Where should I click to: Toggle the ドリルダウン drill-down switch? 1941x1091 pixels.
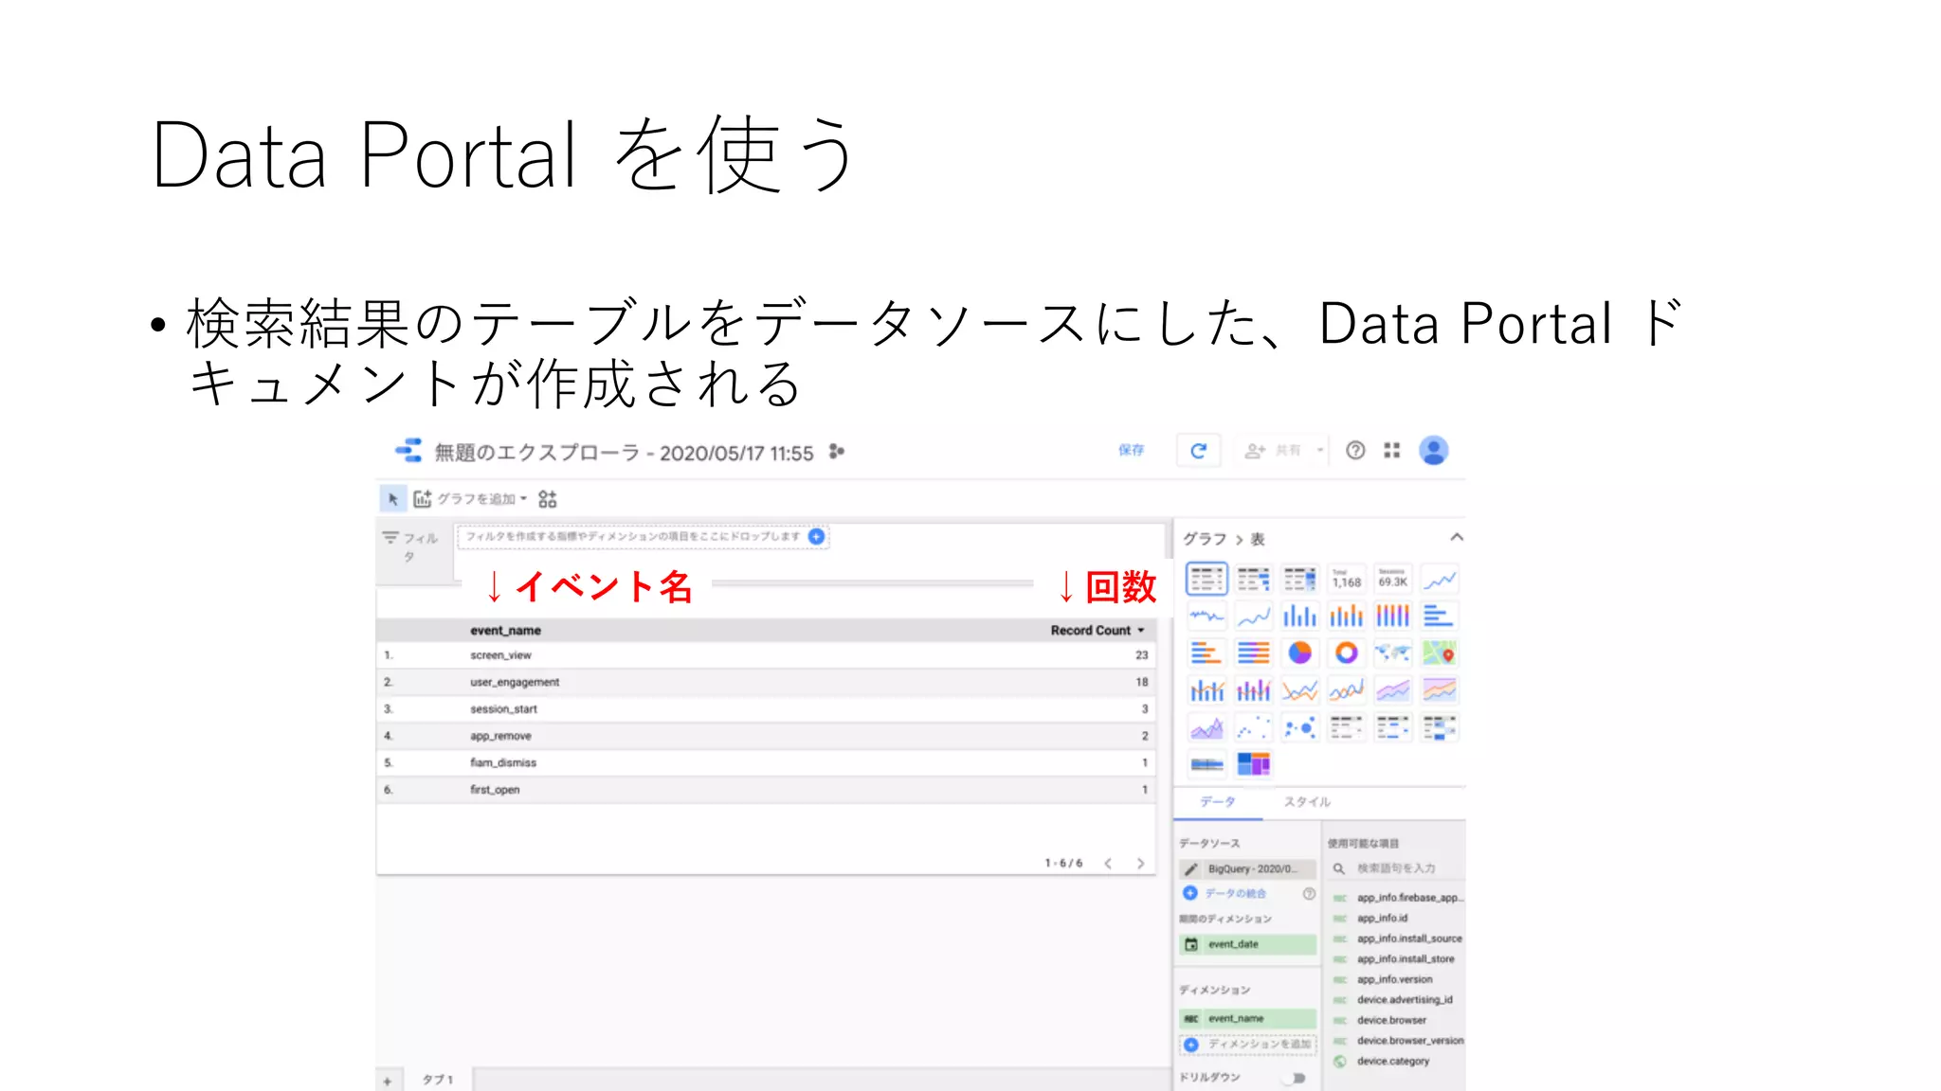[x=1295, y=1078]
